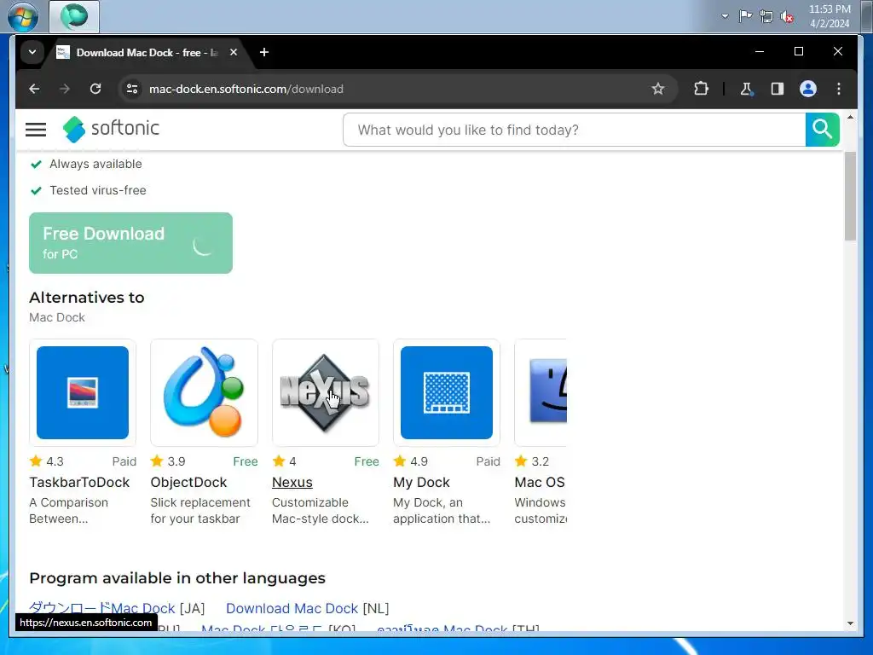Show hidden system tray icons arrow

click(x=725, y=16)
